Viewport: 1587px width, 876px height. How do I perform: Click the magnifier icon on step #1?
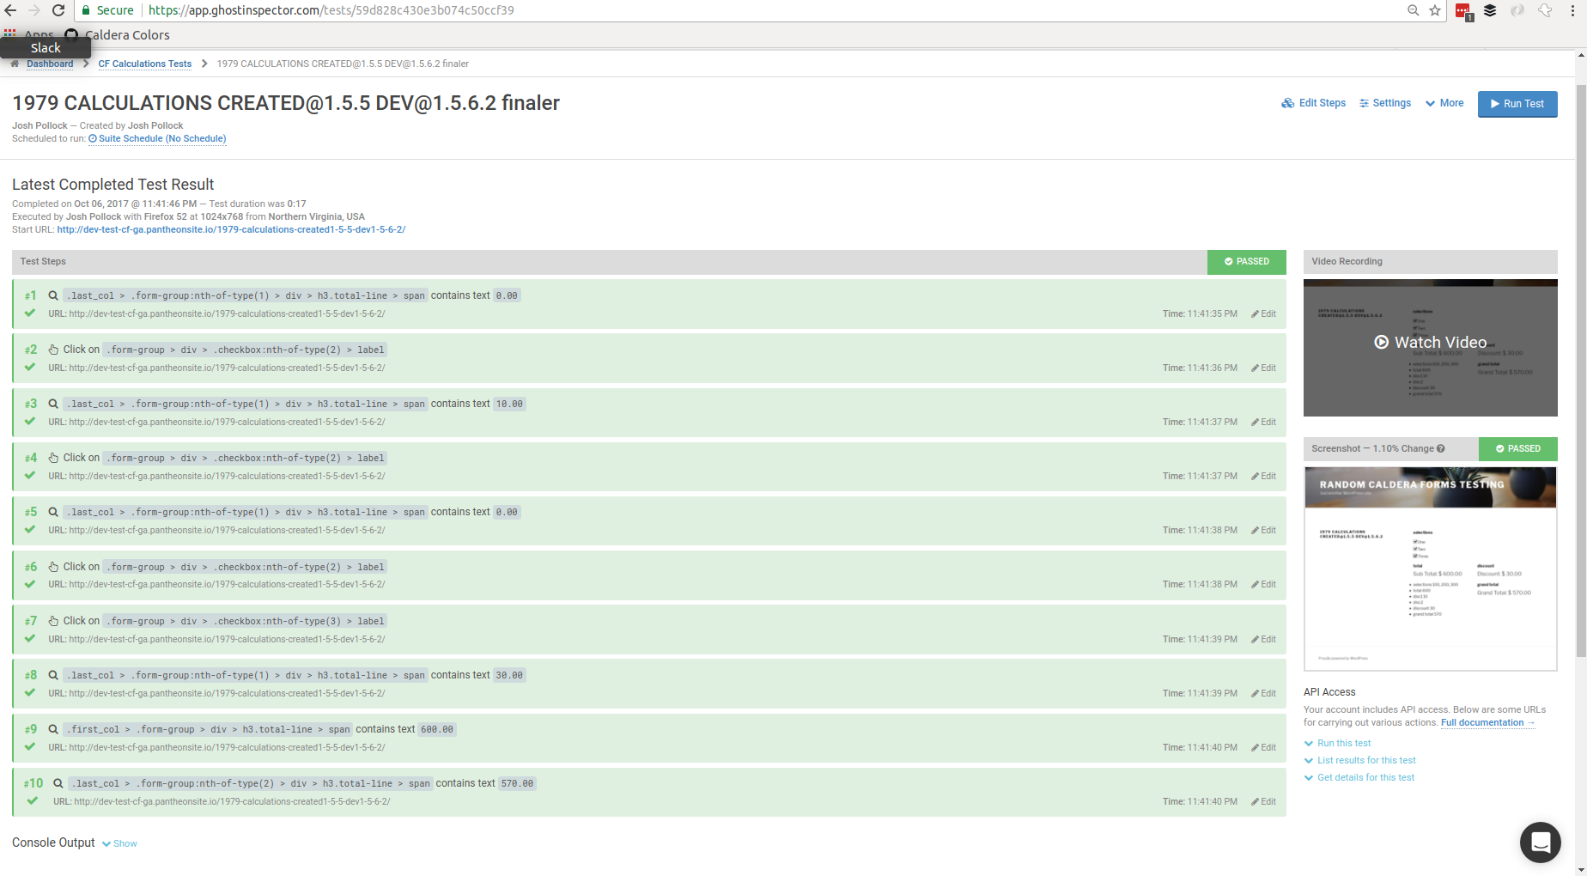52,295
